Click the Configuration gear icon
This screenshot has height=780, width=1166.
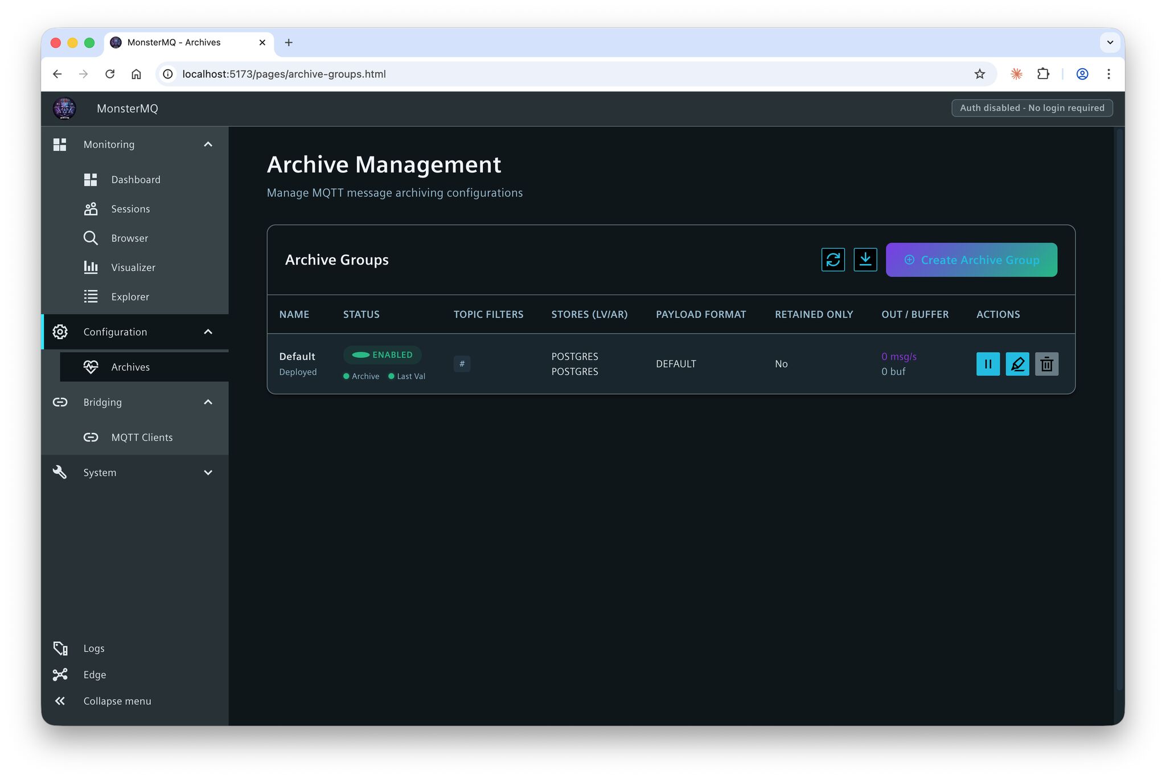pos(60,332)
